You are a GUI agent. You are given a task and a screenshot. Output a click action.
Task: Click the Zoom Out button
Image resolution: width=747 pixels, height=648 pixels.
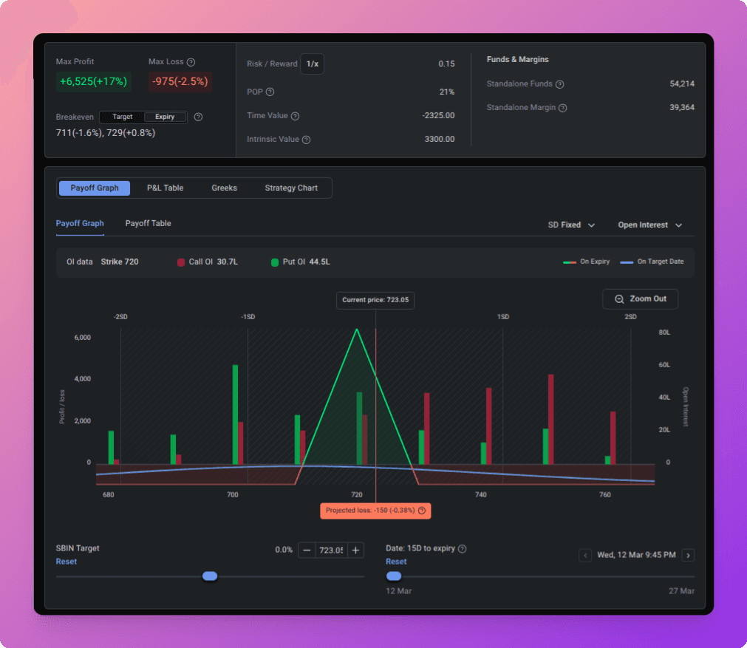click(641, 299)
